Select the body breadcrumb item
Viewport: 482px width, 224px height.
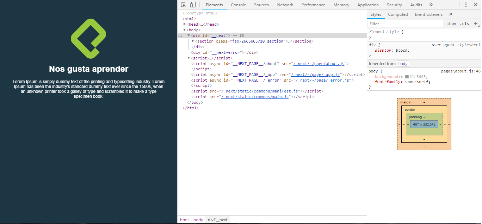point(198,220)
